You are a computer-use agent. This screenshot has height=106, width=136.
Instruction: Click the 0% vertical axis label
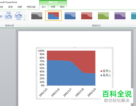click(43, 86)
